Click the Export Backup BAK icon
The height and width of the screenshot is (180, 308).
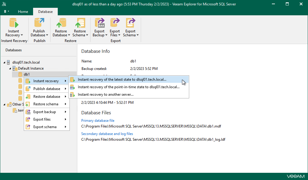100,24
